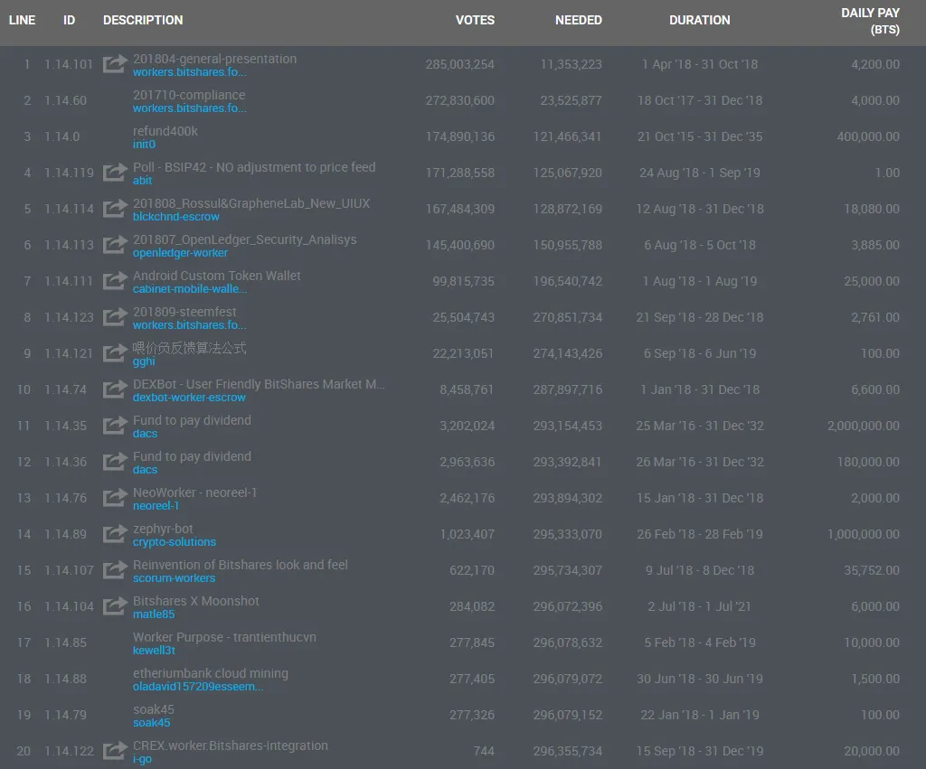Image resolution: width=926 pixels, height=769 pixels.
Task: Open dacs account link in line 12
Action: point(146,470)
